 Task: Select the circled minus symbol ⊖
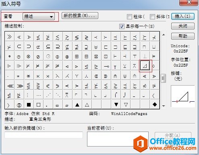[19, 57]
